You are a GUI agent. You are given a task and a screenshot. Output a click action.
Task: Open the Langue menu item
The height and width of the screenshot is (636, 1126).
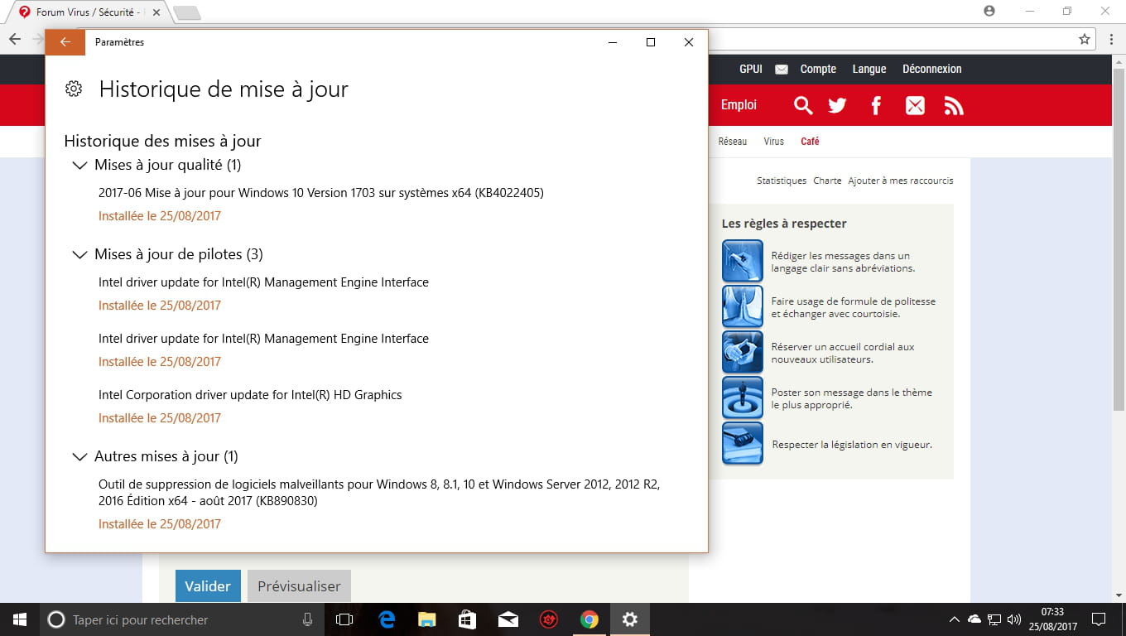click(x=869, y=69)
